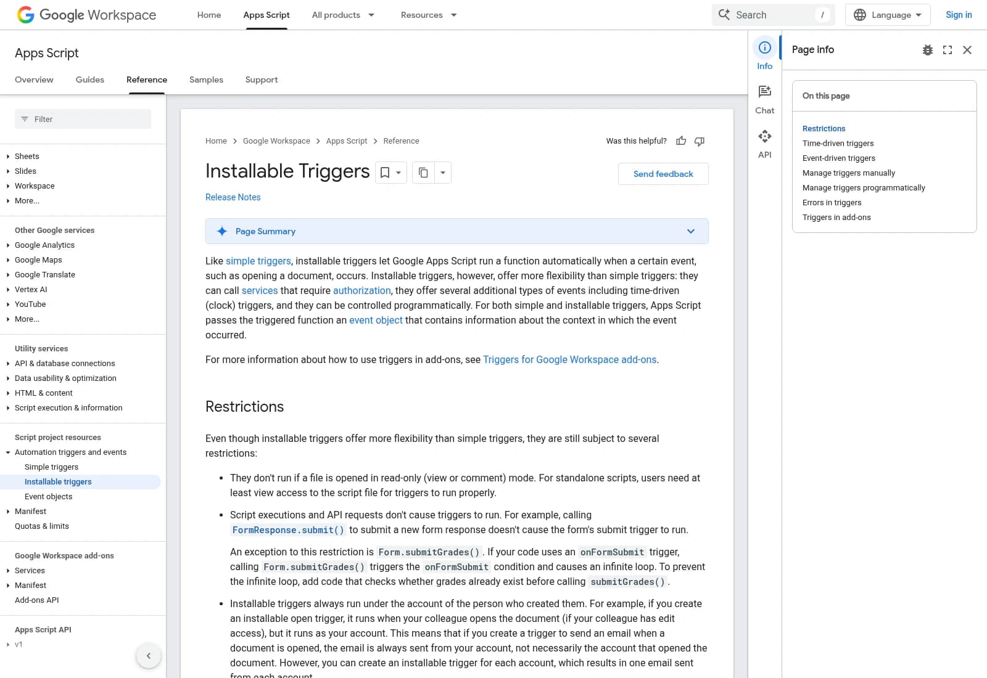This screenshot has height=678, width=987.
Task: Open the All products dropdown
Action: 343,15
